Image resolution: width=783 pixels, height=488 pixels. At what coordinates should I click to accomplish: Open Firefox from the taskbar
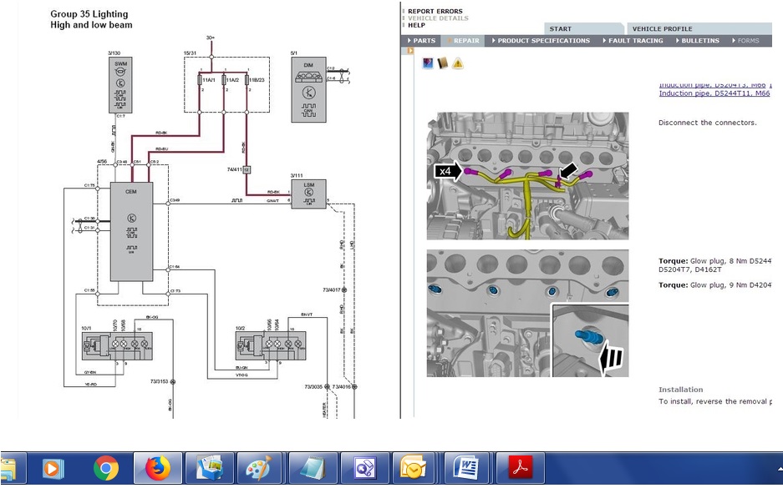[x=157, y=470]
